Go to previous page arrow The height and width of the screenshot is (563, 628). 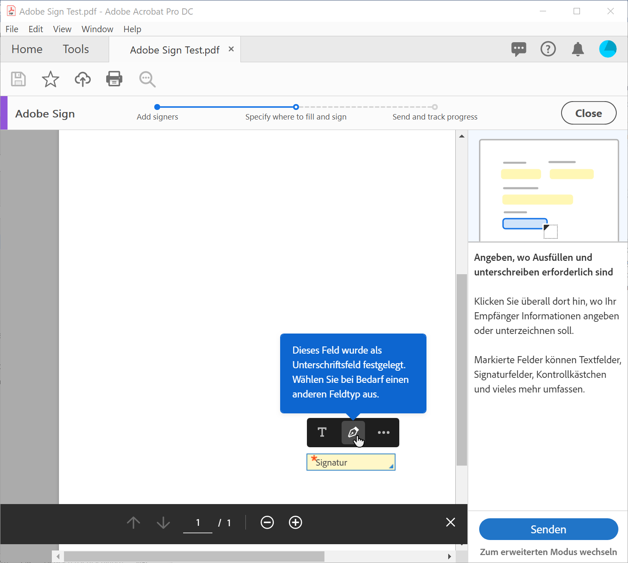click(x=133, y=522)
